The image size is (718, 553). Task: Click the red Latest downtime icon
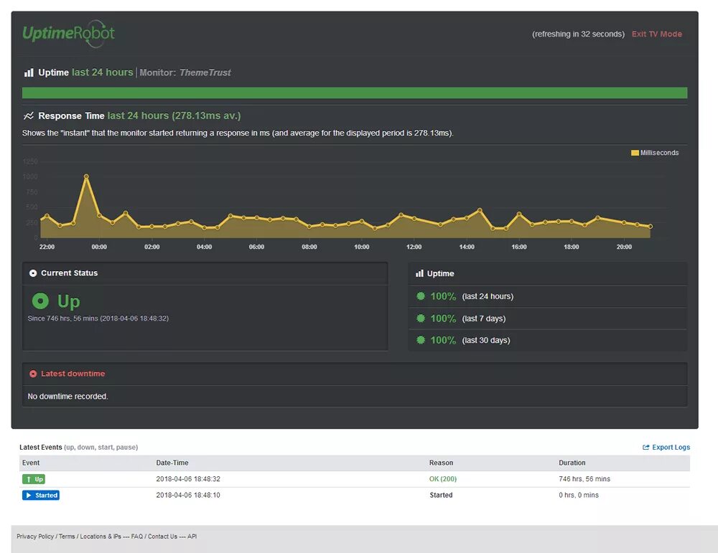point(33,374)
